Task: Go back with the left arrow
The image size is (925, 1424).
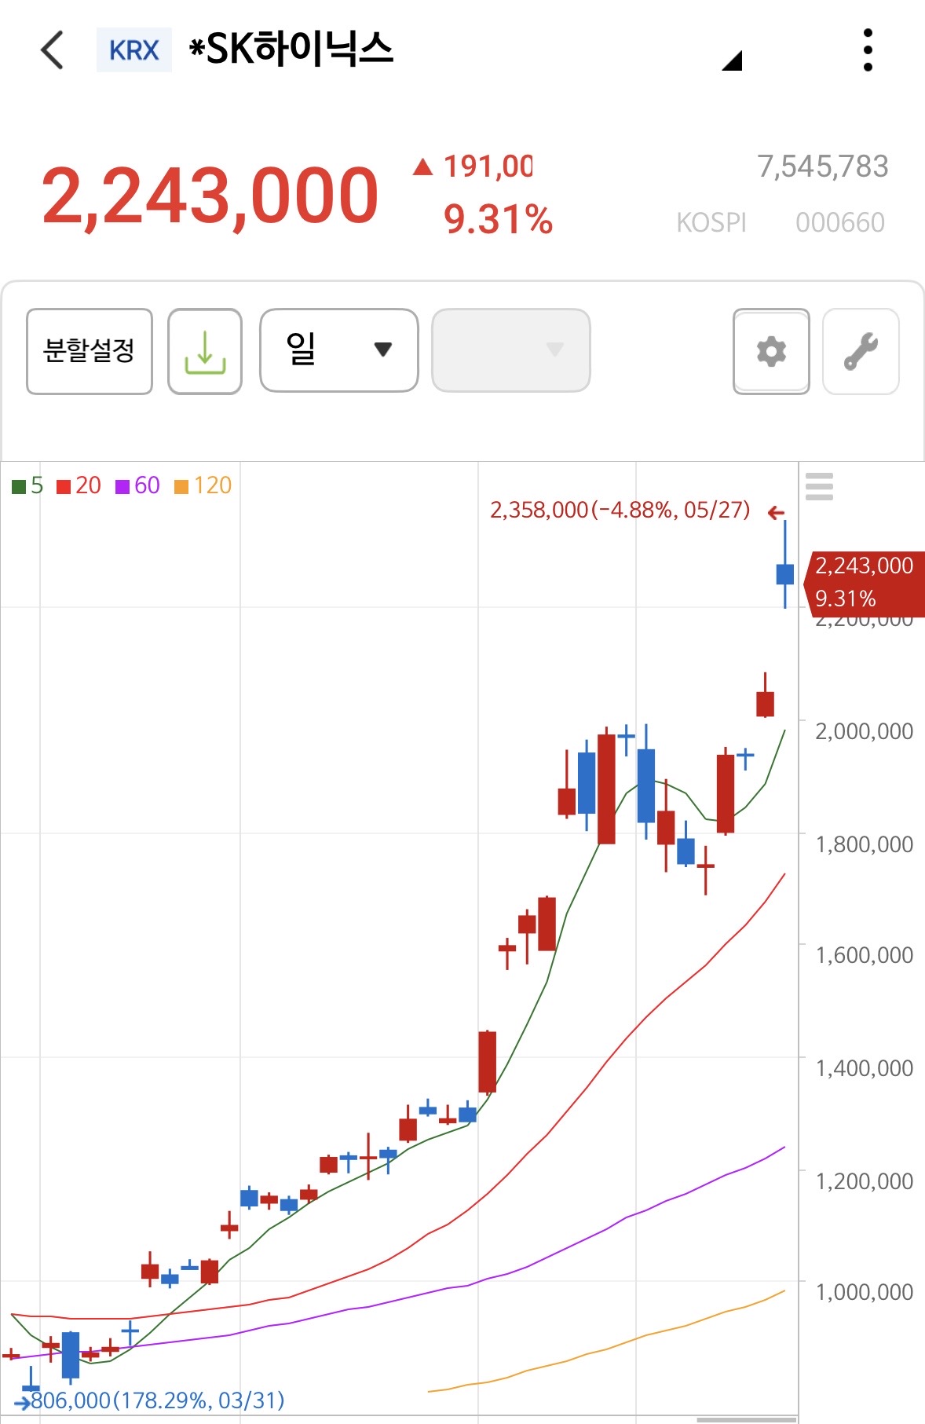Action: [x=52, y=50]
